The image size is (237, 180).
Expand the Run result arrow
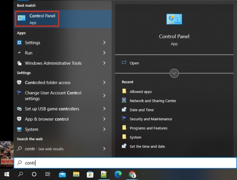[104, 53]
